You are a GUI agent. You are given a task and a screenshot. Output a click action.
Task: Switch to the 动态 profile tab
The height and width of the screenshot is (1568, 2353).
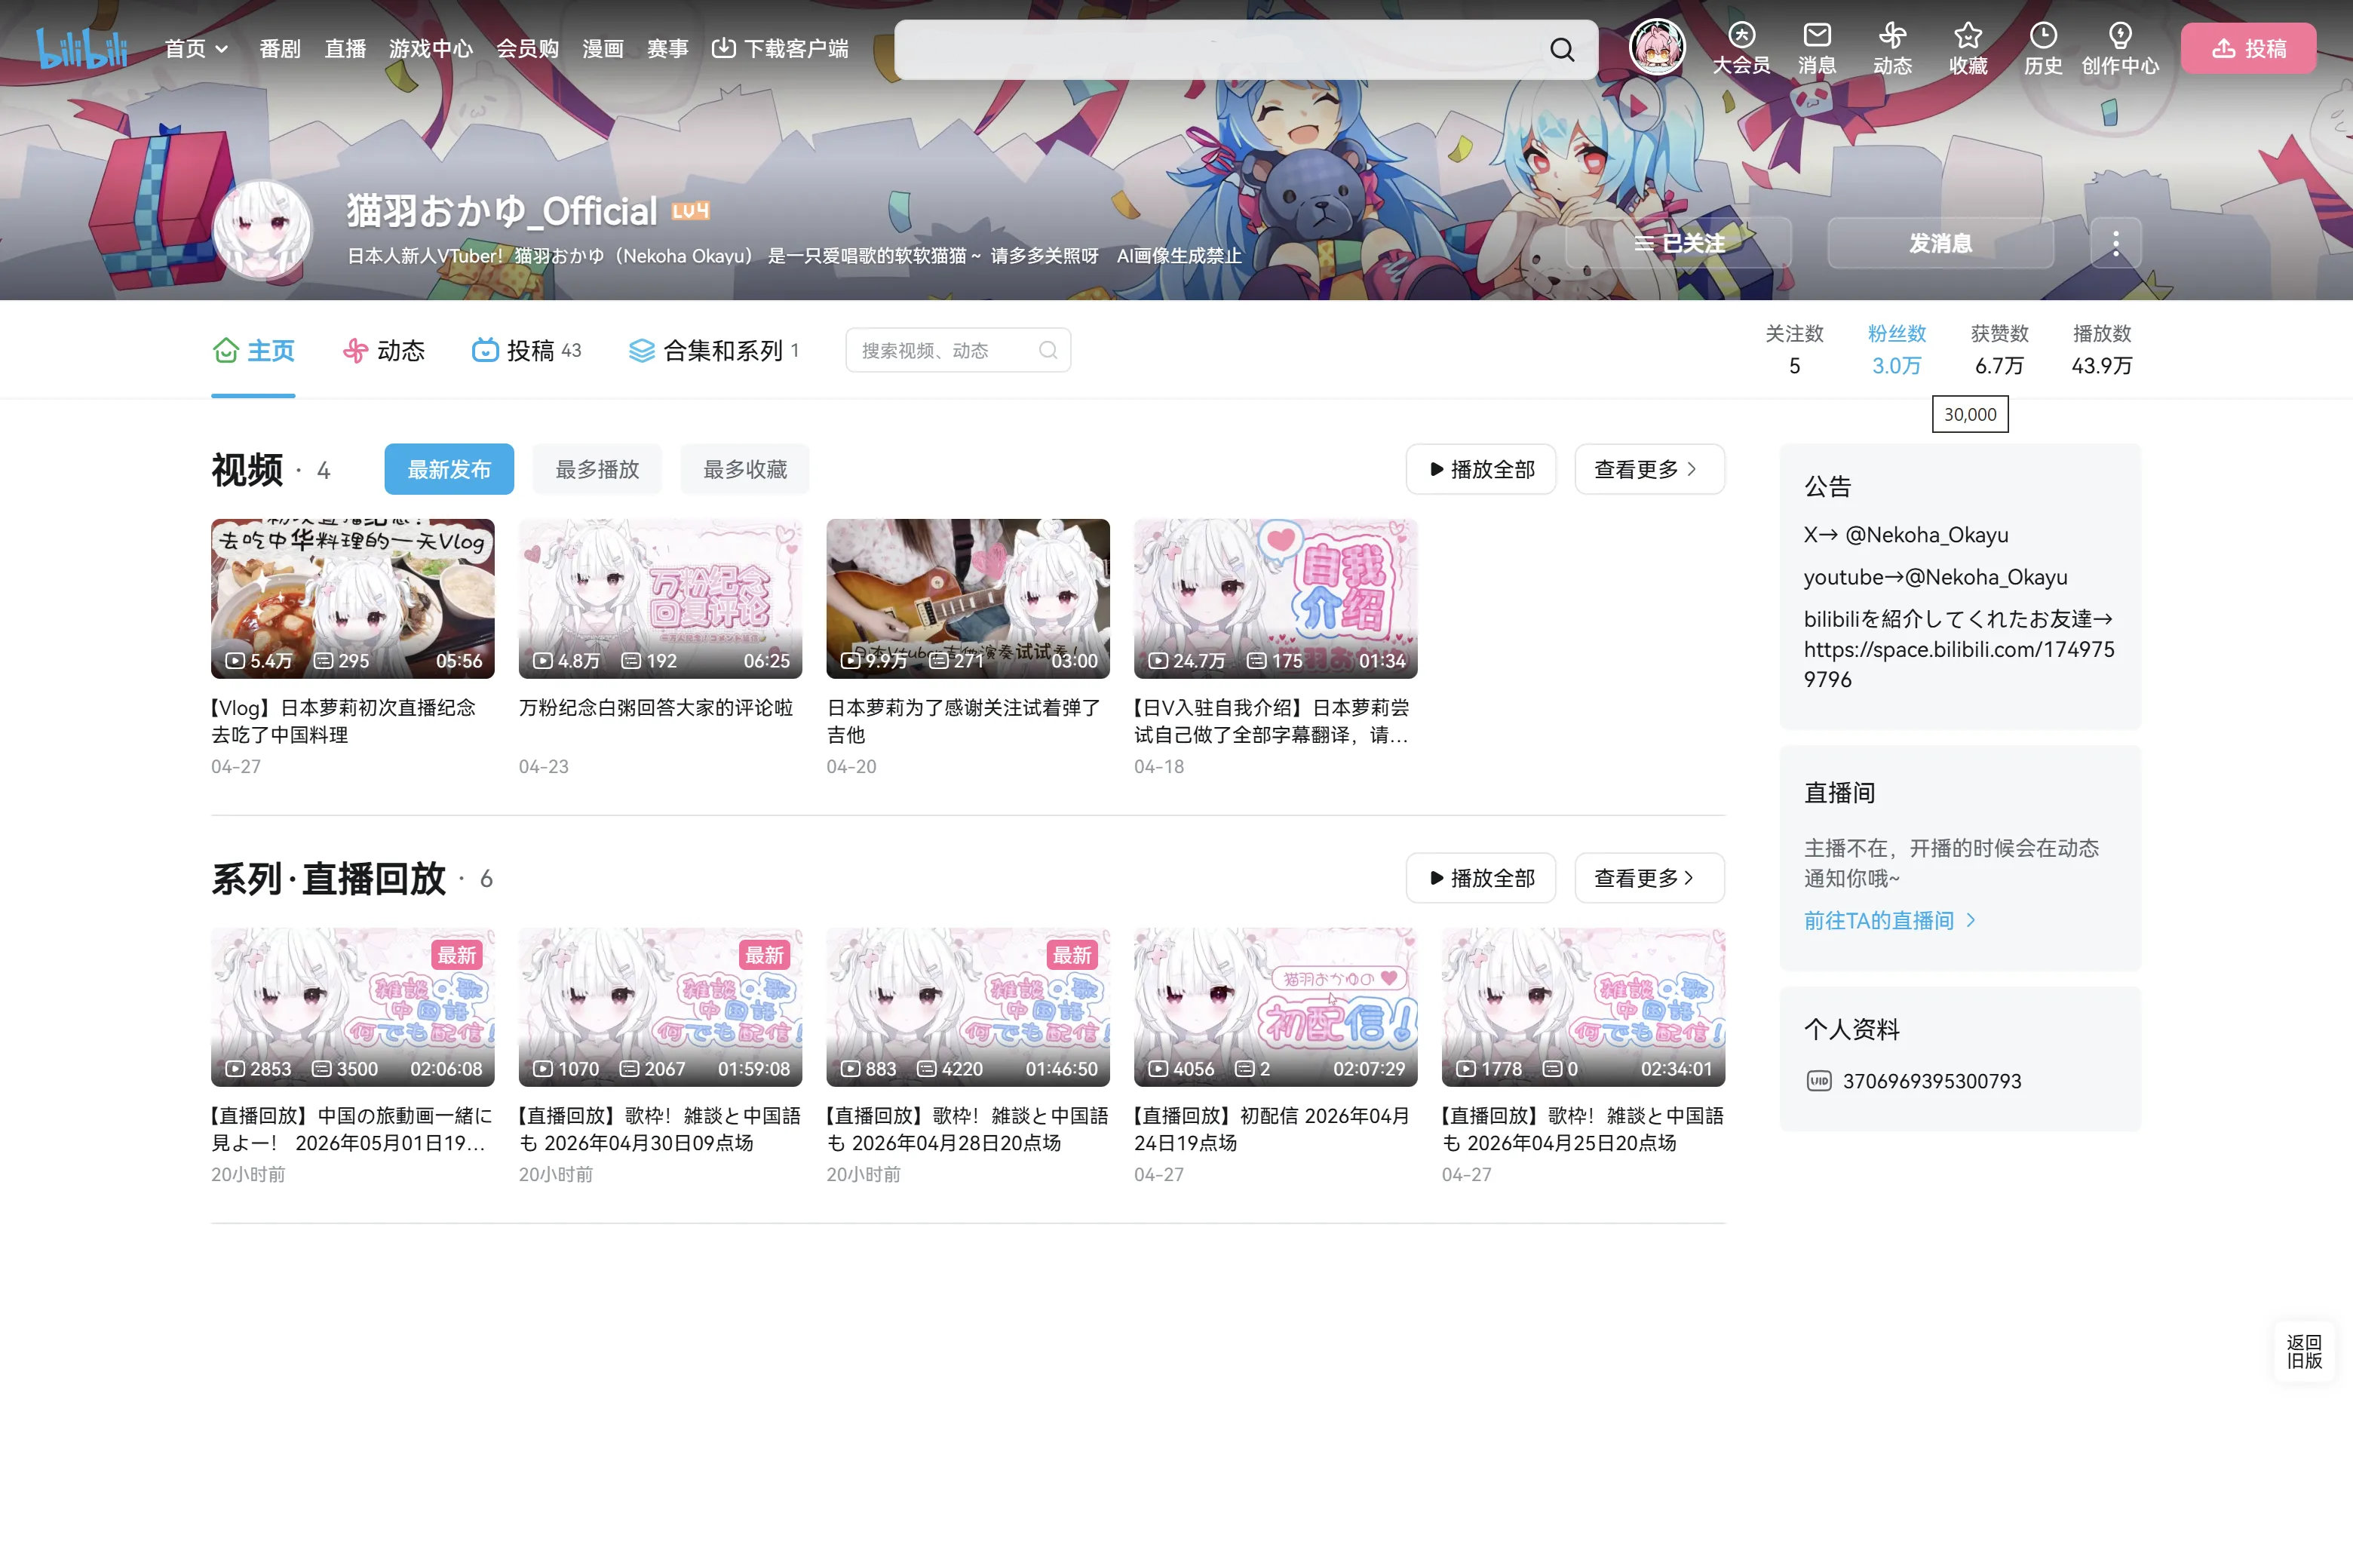[383, 351]
